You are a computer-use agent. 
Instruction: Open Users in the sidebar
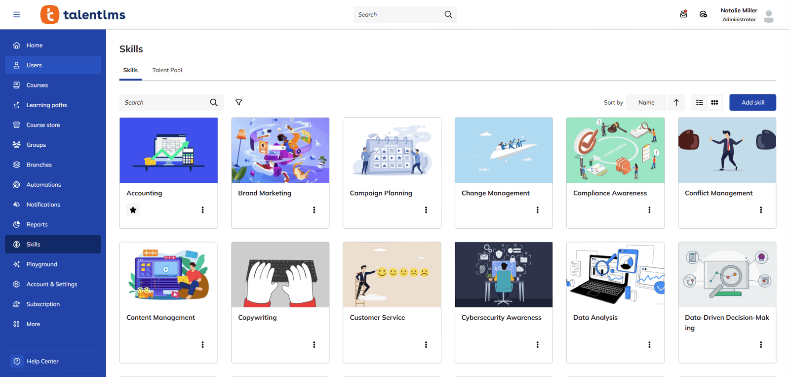[53, 65]
